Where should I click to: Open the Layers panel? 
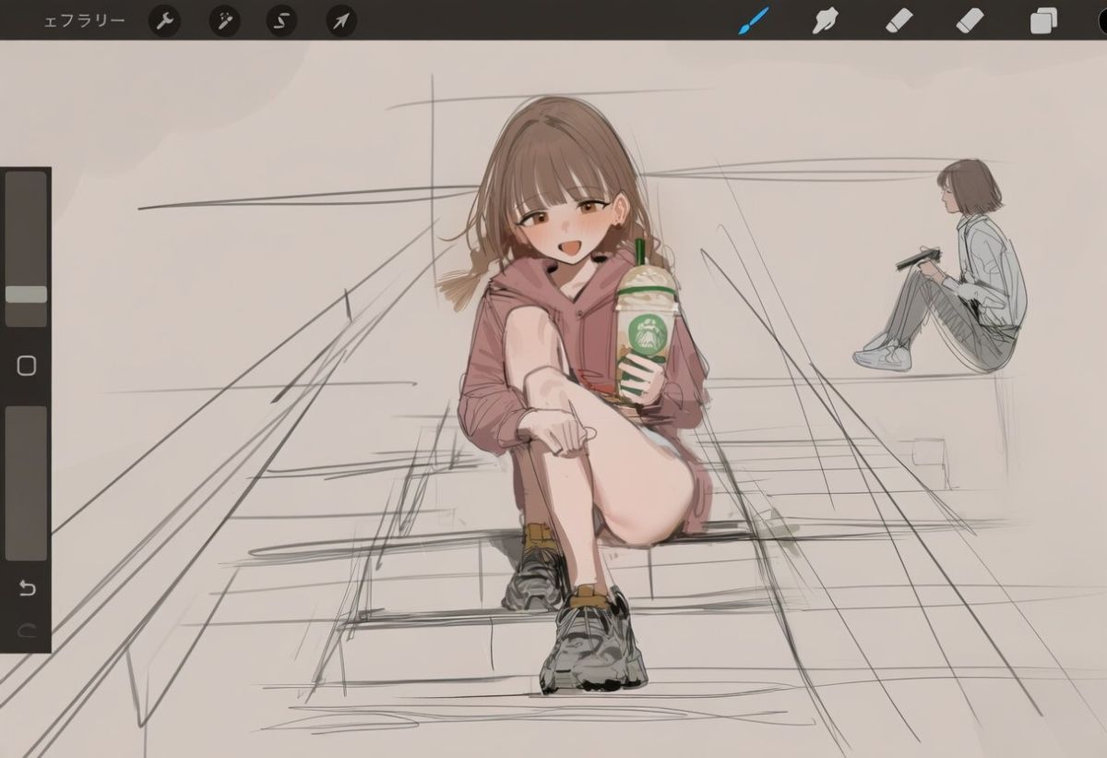1044,20
